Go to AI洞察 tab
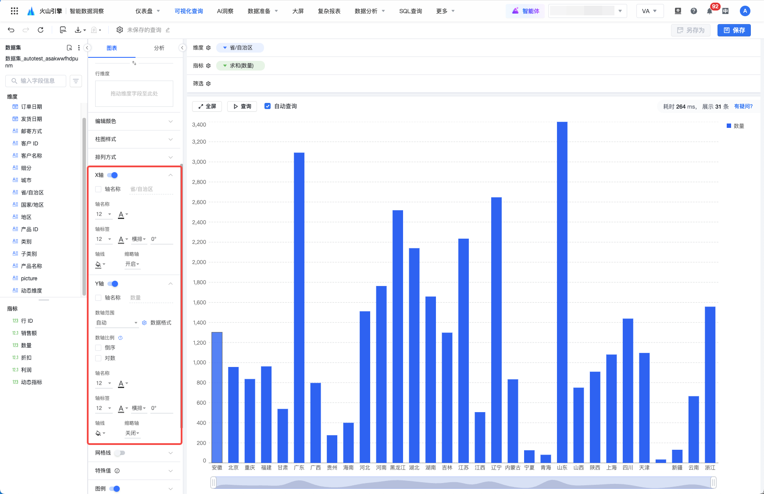Viewport: 764px width, 494px height. [225, 11]
